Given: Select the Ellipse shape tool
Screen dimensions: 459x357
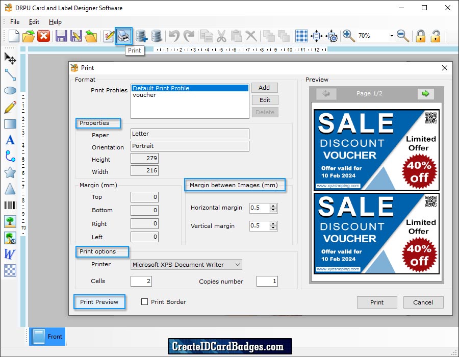Looking at the screenshot, I should point(10,91).
